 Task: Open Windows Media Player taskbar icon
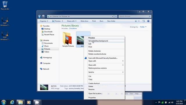pyautogui.click(x=29, y=102)
